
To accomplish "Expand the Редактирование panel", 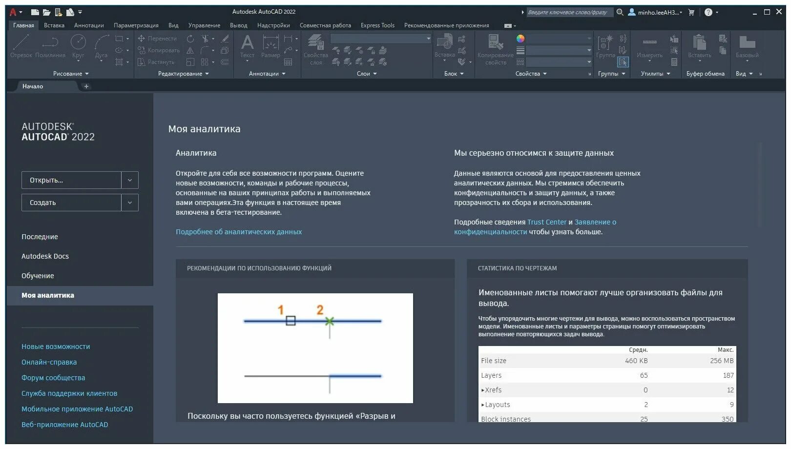I will click(x=184, y=74).
